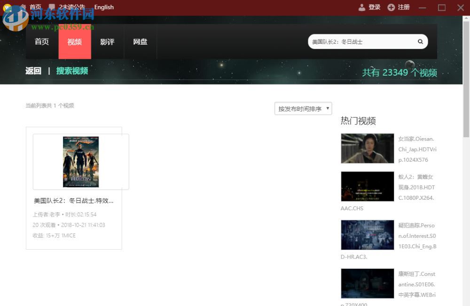Switch language to English
This screenshot has height=306, width=470.
(104, 7)
